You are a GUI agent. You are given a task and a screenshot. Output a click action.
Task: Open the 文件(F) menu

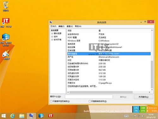click(53, 26)
